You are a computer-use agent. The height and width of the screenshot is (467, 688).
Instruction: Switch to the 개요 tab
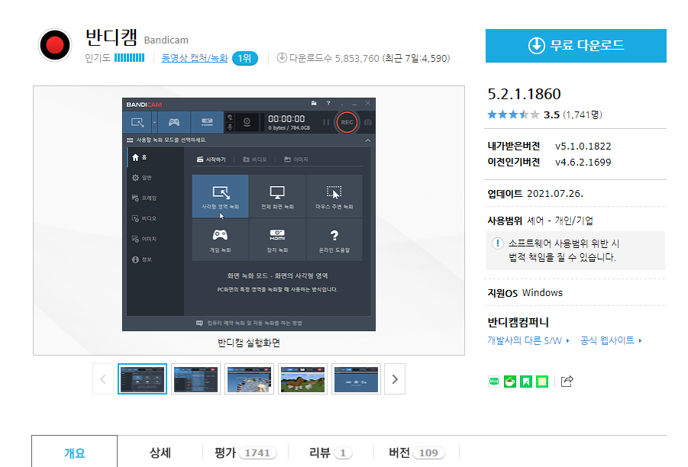75,453
